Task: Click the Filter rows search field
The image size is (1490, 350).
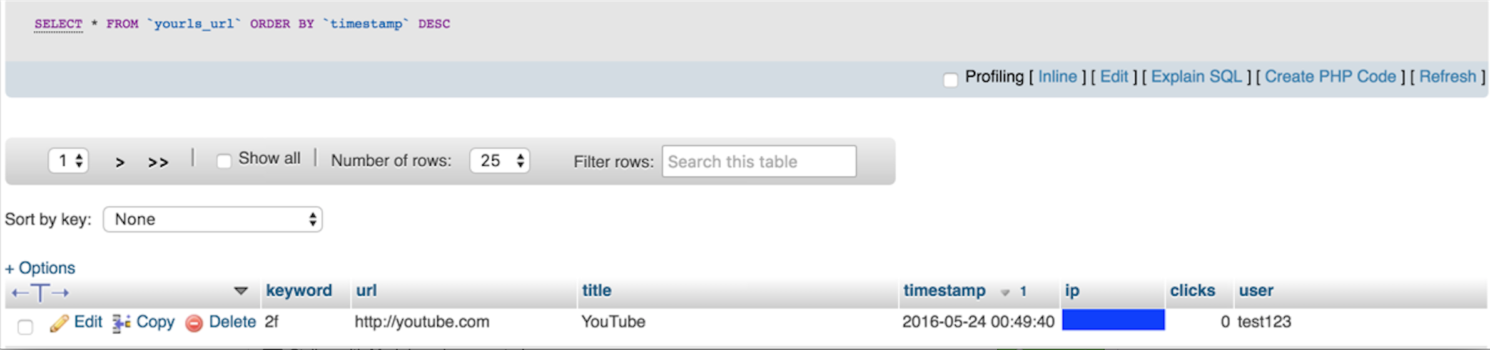Action: 759,161
